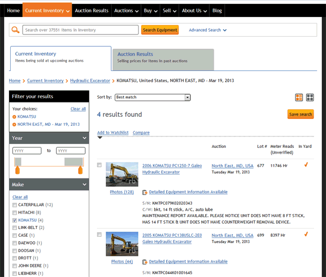The height and width of the screenshot is (277, 326).
Task: Open PC138USLC excavator thumbnail image
Action: click(x=122, y=244)
